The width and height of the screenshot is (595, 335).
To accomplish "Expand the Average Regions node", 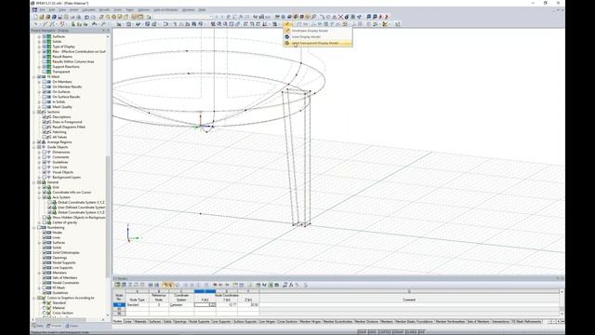I will [34, 142].
